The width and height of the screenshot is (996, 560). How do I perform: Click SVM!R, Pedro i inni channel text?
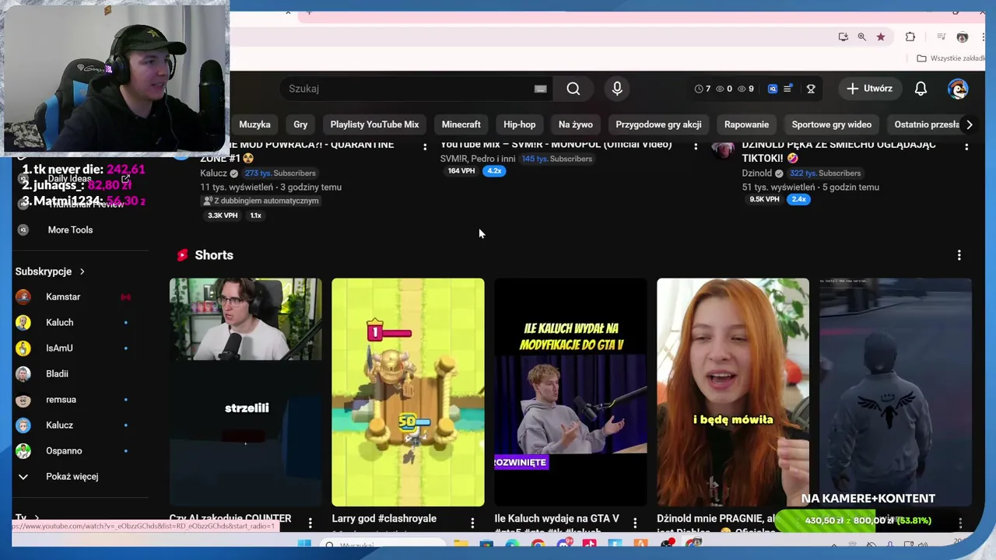pyautogui.click(x=478, y=159)
